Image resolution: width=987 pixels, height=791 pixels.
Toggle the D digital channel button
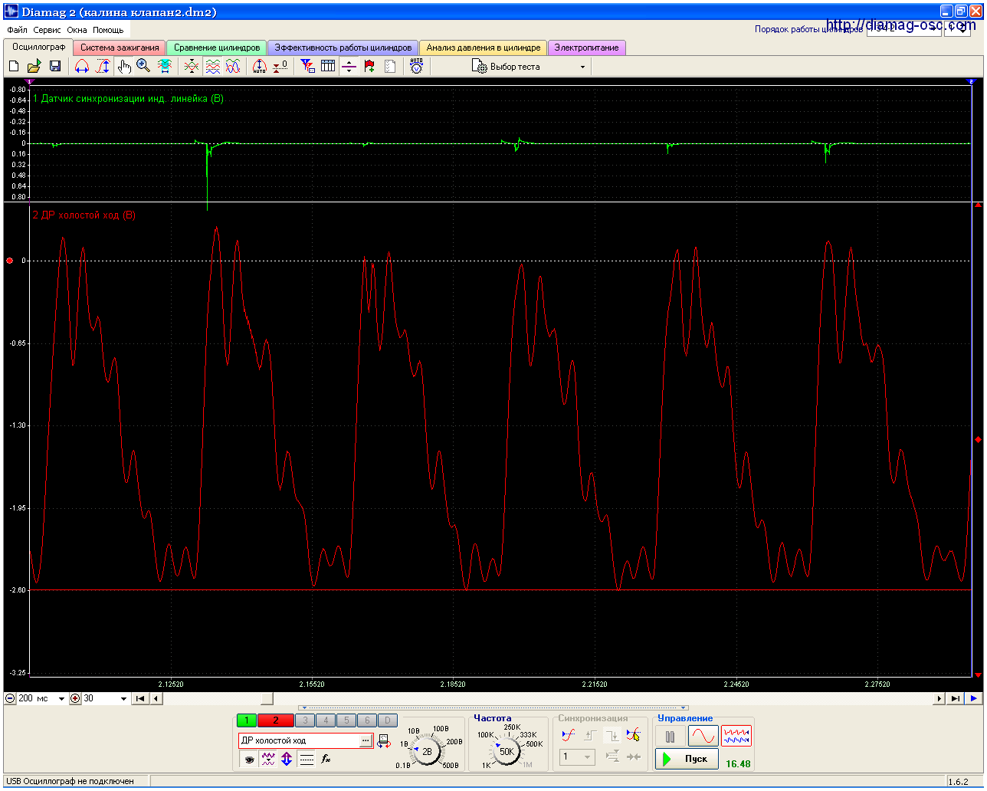388,720
